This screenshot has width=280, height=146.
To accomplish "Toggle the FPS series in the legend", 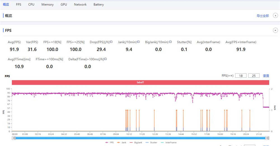I will tap(109, 143).
